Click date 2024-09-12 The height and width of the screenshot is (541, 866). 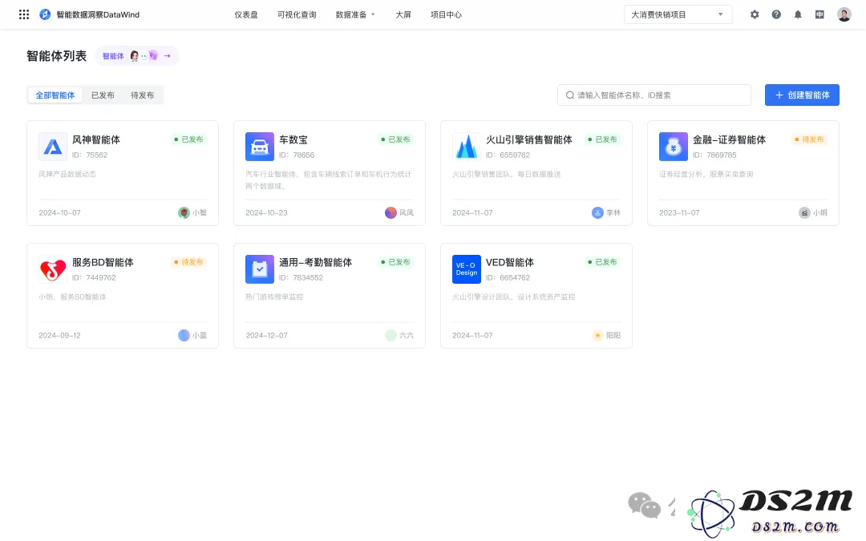pos(59,335)
